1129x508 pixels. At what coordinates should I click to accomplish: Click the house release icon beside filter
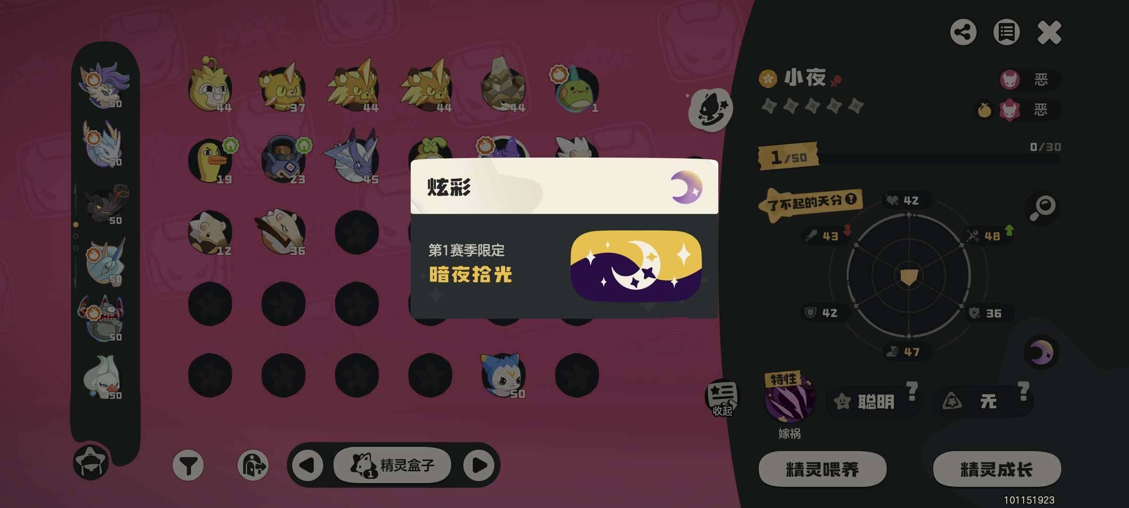tap(253, 465)
